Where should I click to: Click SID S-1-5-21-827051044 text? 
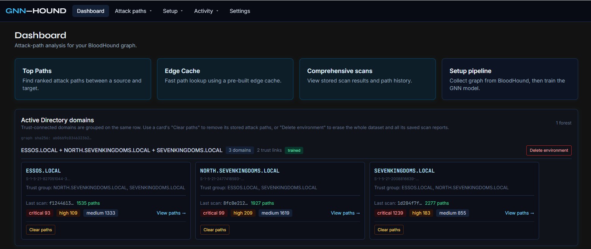[x=48, y=179]
